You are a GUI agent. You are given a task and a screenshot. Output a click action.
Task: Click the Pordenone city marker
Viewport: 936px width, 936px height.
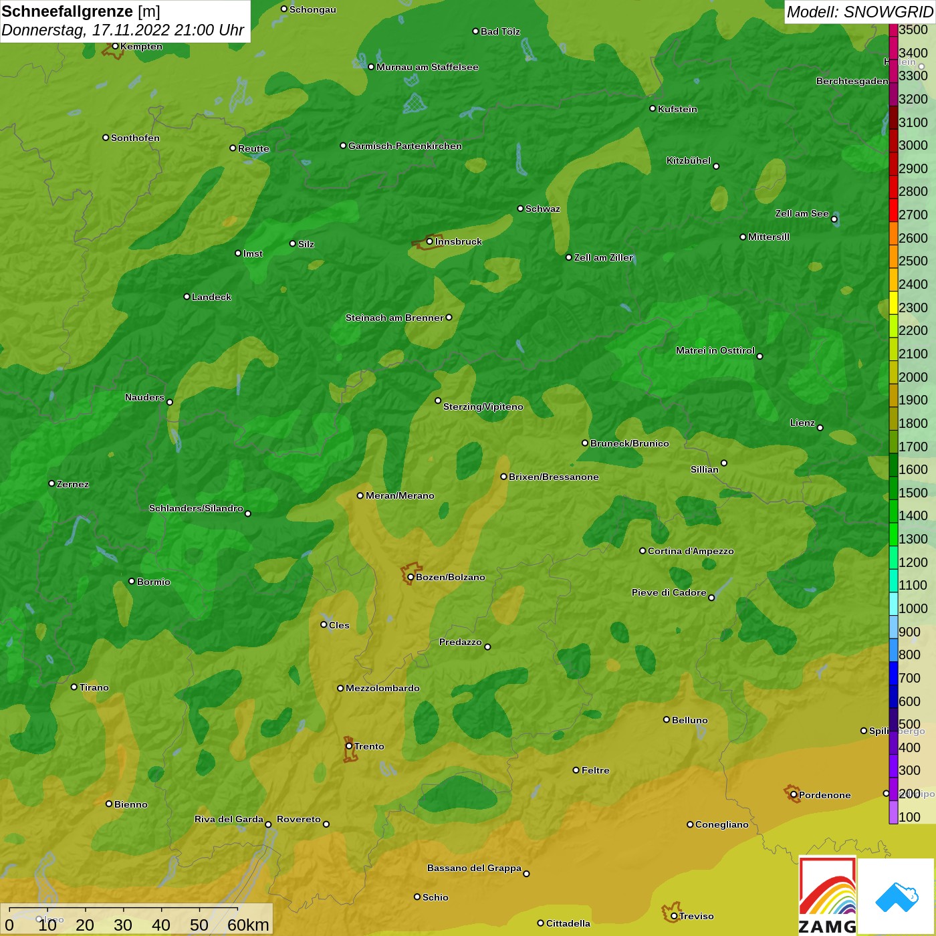click(794, 795)
